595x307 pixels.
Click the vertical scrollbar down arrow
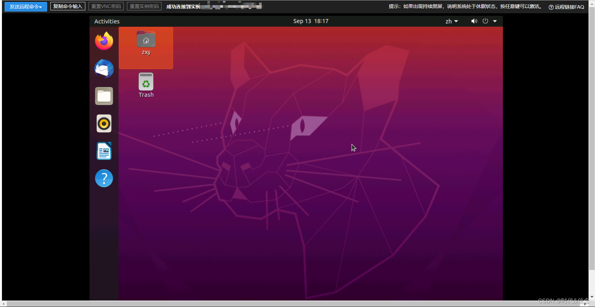[x=592, y=297]
